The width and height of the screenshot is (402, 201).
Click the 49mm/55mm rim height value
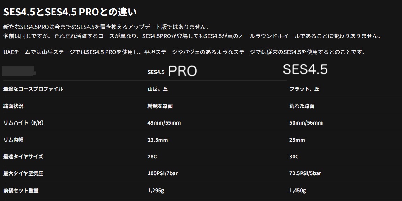click(x=164, y=123)
